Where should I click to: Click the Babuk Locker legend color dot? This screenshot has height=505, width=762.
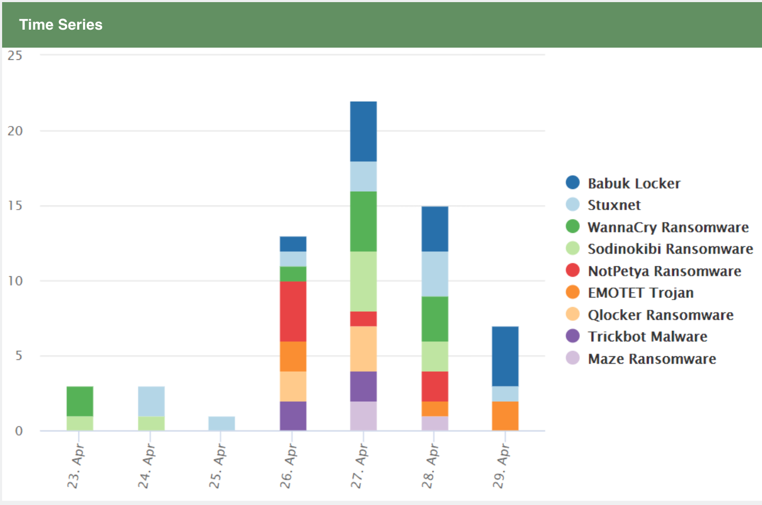point(573,183)
